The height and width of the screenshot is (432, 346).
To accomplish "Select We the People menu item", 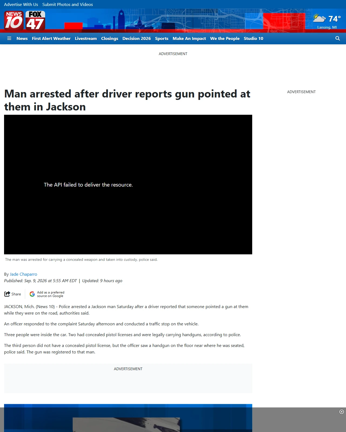I will point(225,38).
